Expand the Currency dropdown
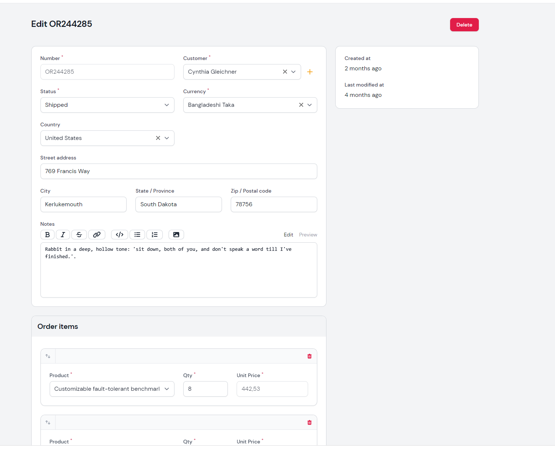 point(310,105)
